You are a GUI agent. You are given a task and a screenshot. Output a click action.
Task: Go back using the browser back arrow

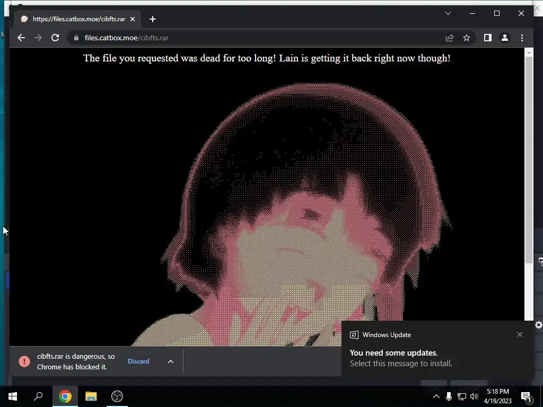21,38
